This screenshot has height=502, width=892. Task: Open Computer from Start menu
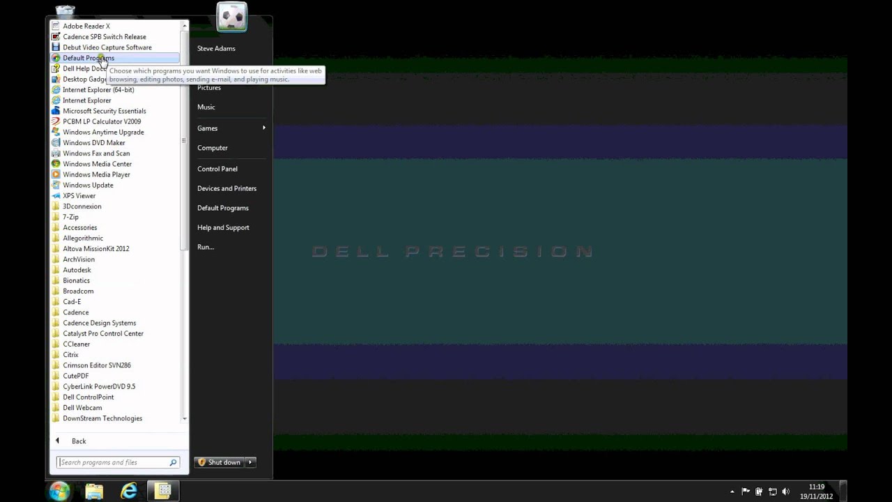click(x=213, y=148)
